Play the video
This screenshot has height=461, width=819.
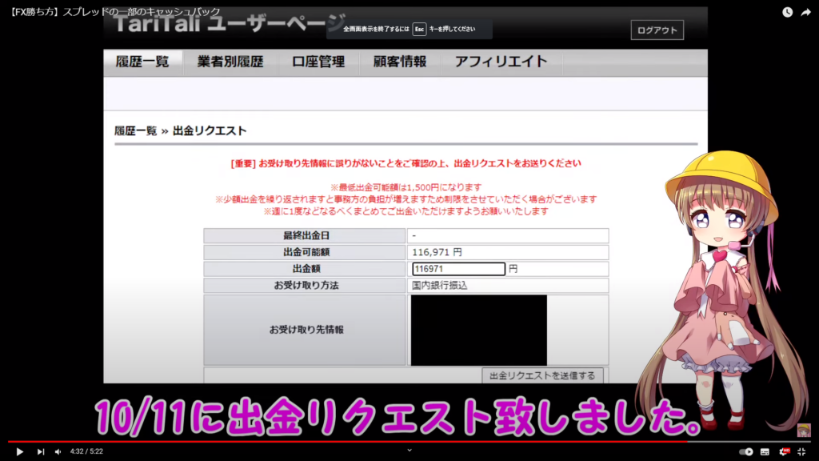pyautogui.click(x=19, y=451)
